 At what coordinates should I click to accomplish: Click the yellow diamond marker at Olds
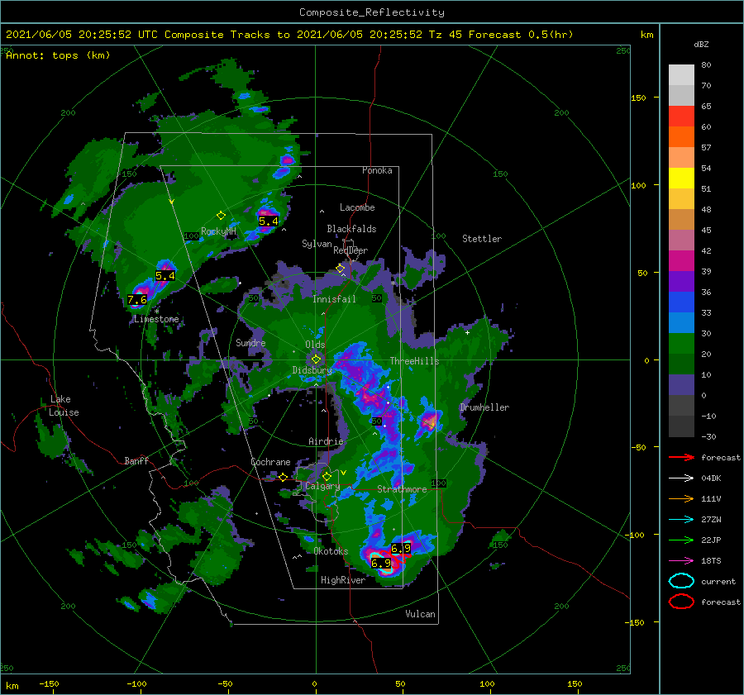point(316,359)
